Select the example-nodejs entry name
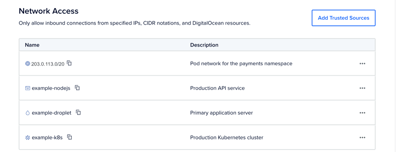Viewport: 396px width, 152px height. [x=51, y=88]
